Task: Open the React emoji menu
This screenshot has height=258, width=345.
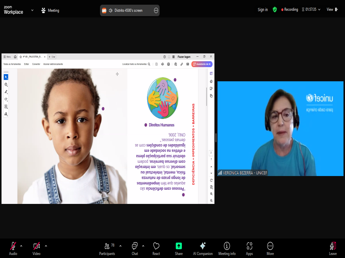Action: click(x=156, y=248)
